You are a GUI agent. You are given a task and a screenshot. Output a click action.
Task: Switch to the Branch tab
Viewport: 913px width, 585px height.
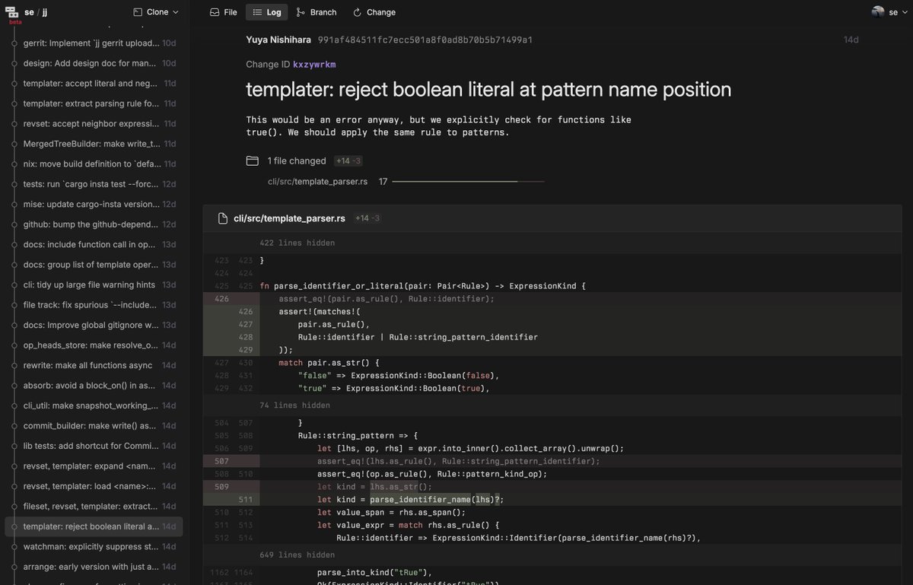point(316,12)
